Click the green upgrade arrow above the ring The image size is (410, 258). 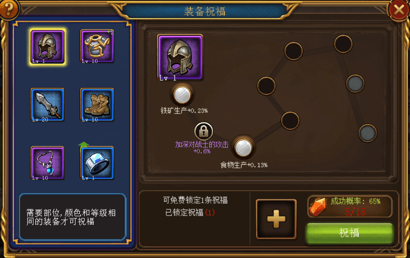point(84,145)
